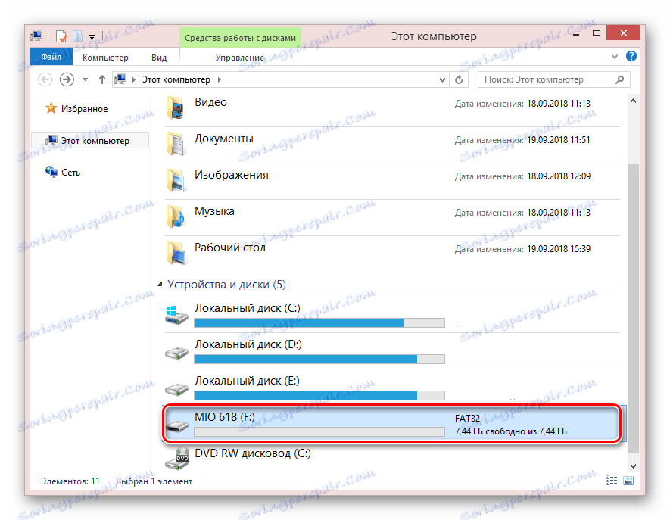Click the Локальный диск (E:) label

[247, 381]
